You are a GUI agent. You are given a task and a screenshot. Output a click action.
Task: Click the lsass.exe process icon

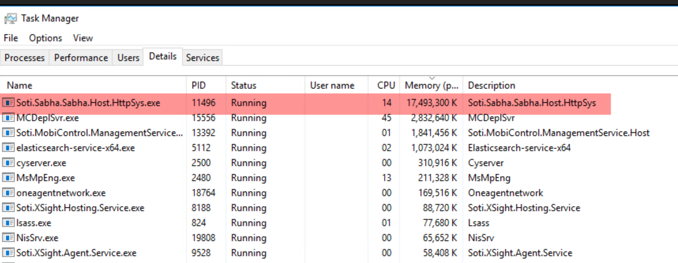(x=8, y=223)
